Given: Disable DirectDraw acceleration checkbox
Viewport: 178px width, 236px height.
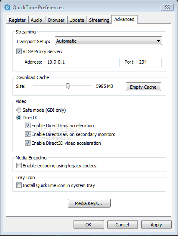Looking at the screenshot, I should click(28, 126).
